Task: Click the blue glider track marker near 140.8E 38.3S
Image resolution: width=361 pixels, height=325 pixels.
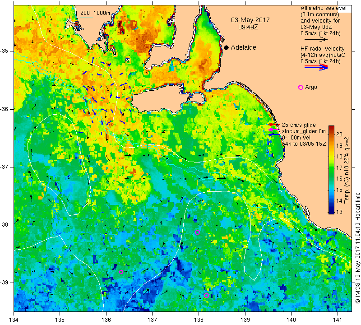Action: pos(329,240)
